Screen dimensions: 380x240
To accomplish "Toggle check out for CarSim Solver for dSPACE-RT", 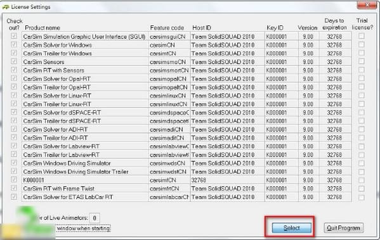I will click(14, 112).
